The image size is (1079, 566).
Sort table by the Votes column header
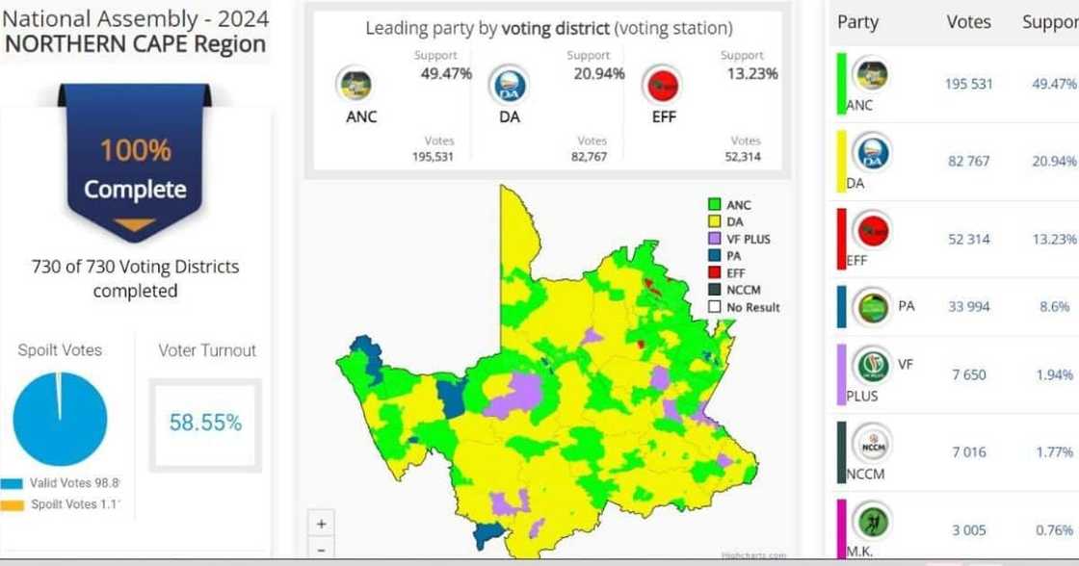click(969, 22)
